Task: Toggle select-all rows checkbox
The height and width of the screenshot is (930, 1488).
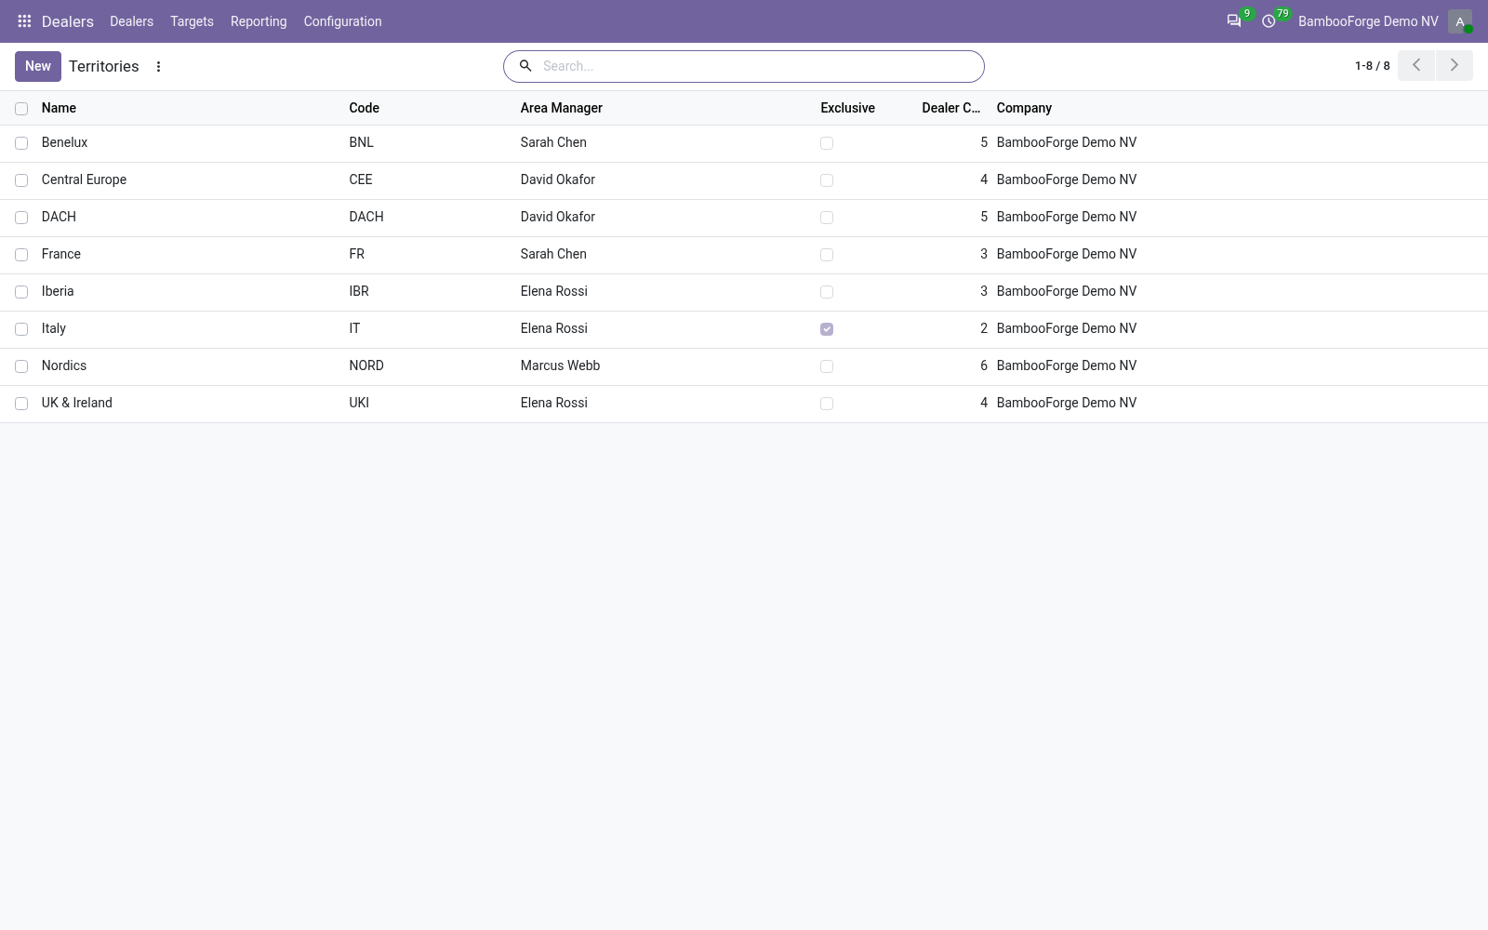Action: (x=21, y=109)
